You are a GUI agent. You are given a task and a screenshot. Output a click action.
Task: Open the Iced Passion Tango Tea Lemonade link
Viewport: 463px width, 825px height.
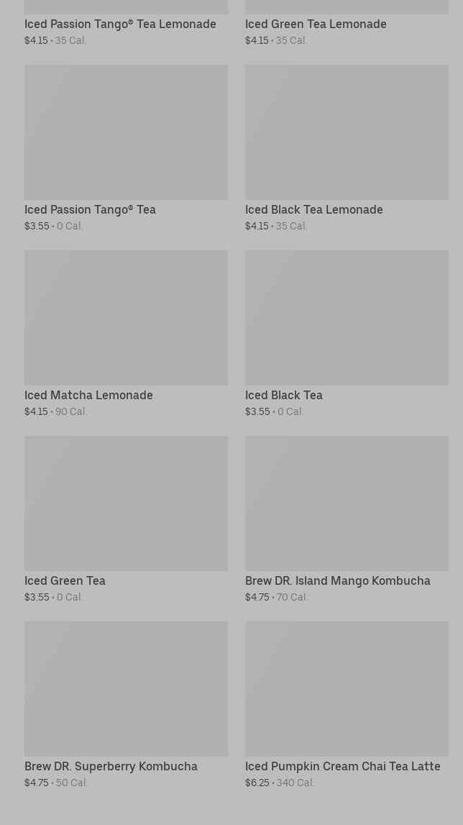coord(120,24)
